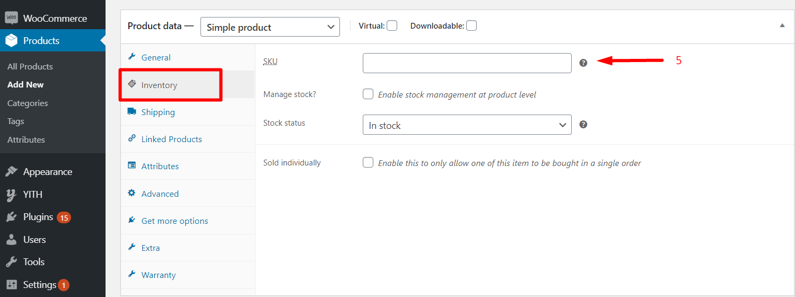
Task: Go to All Products link
Action: click(30, 66)
